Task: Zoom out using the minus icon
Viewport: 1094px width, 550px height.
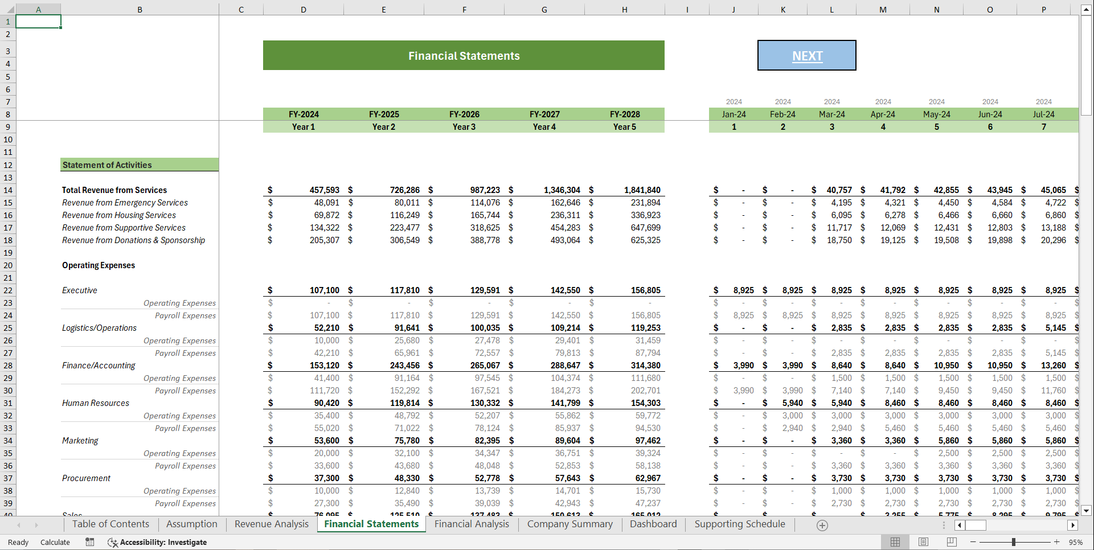Action: [973, 542]
